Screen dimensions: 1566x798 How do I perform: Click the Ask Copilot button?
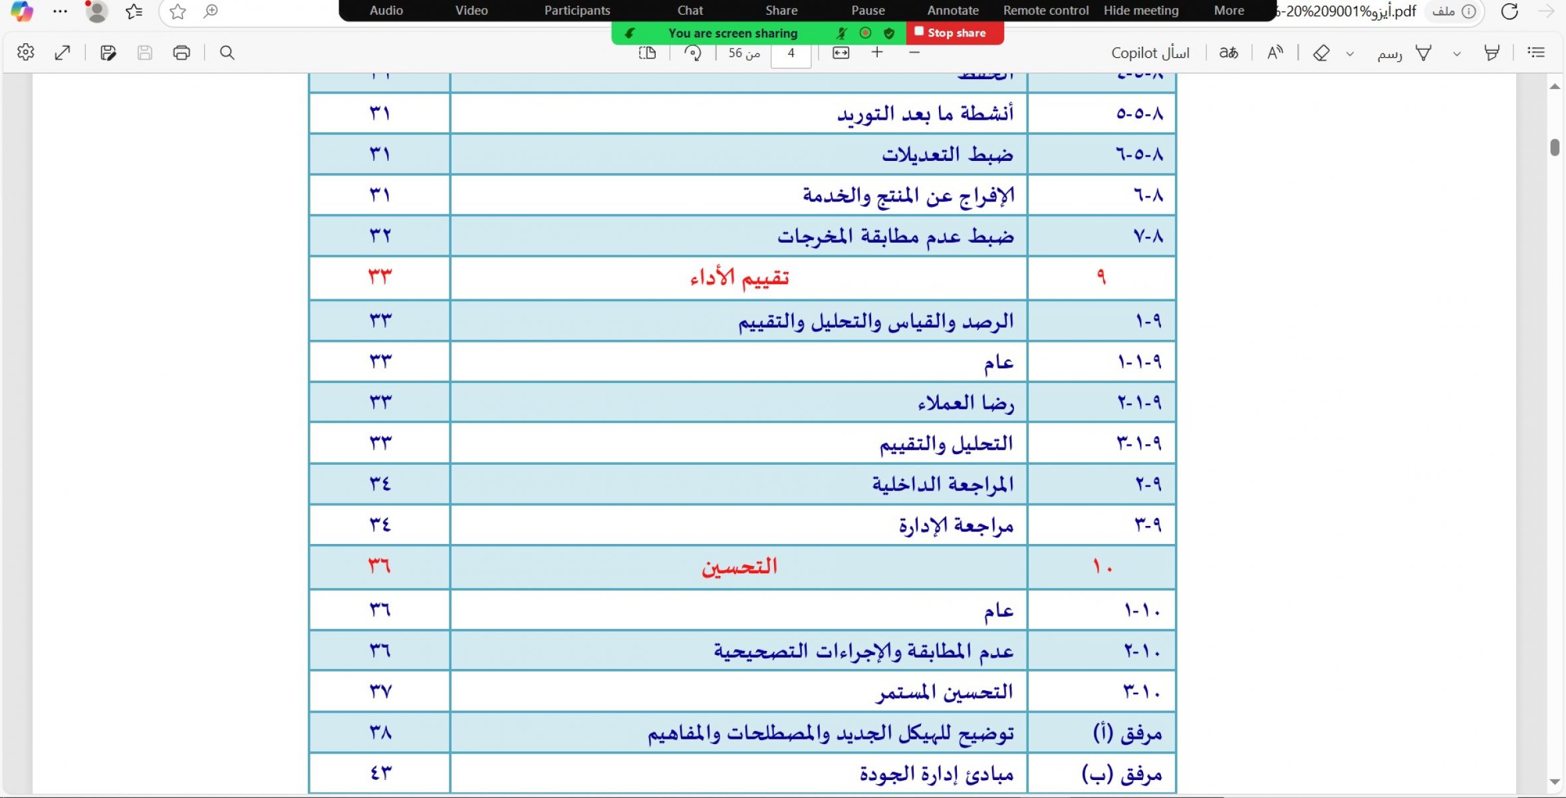tap(1150, 53)
